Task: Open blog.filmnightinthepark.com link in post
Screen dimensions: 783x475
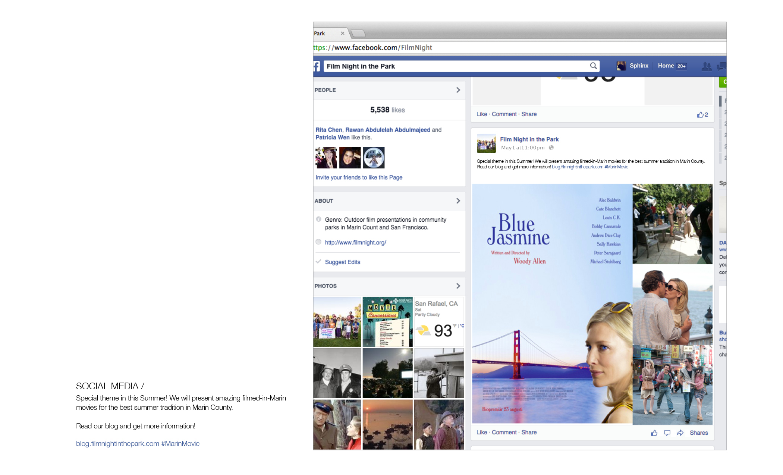Action: click(577, 167)
